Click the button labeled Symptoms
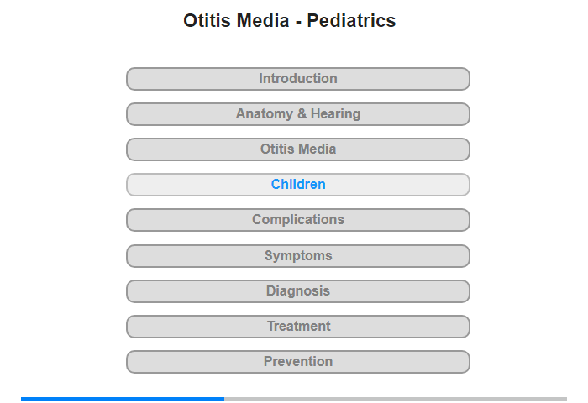This screenshot has width=588, height=403. click(x=297, y=256)
